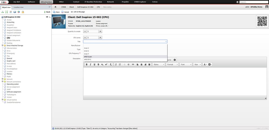
Task: Click the remove format icon
Action: click(111, 65)
